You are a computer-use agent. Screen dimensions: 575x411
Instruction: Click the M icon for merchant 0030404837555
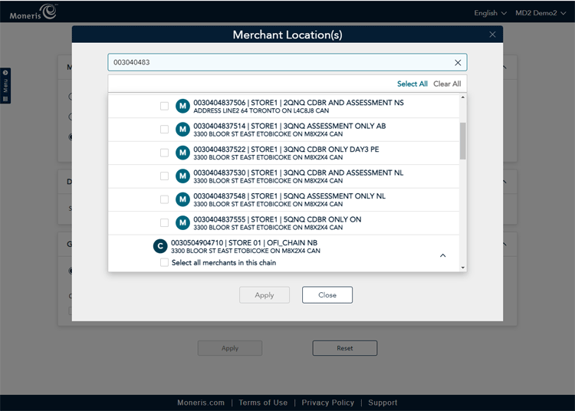182,223
